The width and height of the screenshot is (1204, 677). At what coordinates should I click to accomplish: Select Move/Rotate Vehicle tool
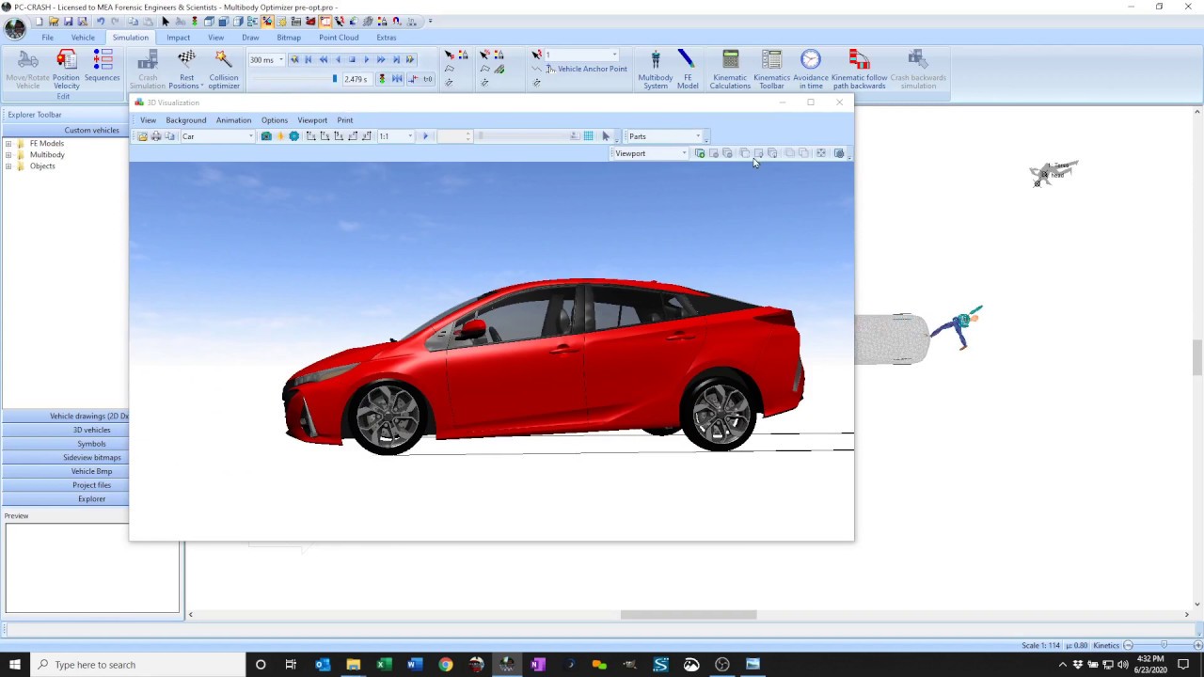(27, 70)
